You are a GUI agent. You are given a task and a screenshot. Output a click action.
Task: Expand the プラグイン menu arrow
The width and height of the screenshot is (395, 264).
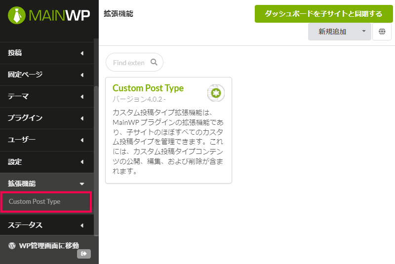click(x=82, y=118)
